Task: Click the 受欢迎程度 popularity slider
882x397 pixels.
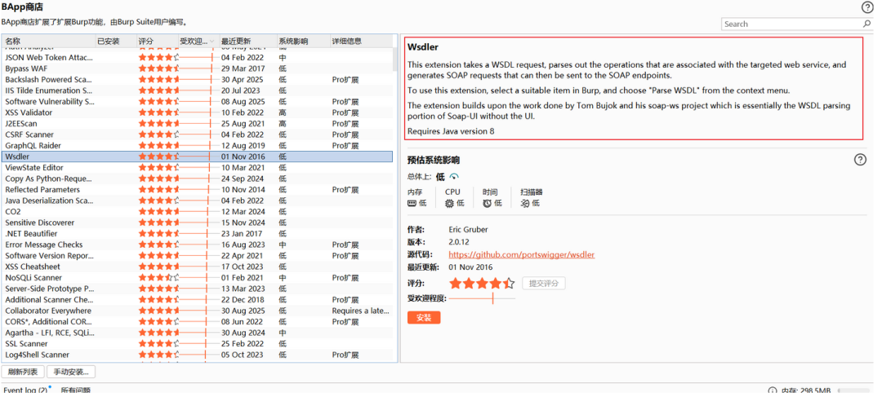Action: coord(482,298)
